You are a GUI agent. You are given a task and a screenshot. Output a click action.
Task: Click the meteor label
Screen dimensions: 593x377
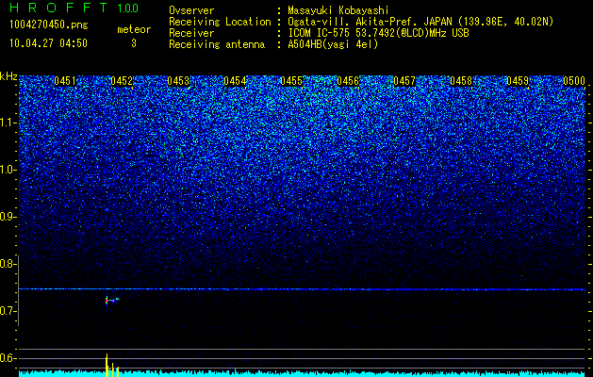(134, 29)
